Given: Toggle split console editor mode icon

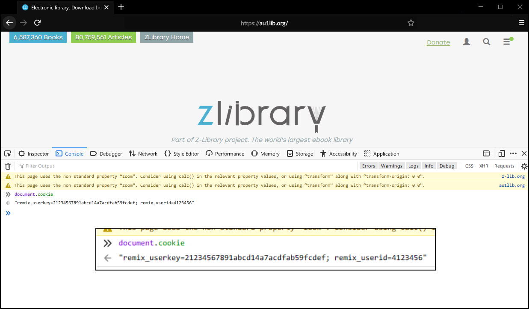Looking at the screenshot, I should click(486, 153).
